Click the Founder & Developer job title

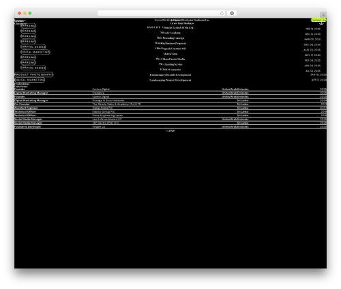[x=27, y=127]
